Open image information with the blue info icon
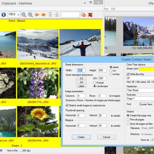Screen dimensions: 154x154 click(x=4, y=14)
